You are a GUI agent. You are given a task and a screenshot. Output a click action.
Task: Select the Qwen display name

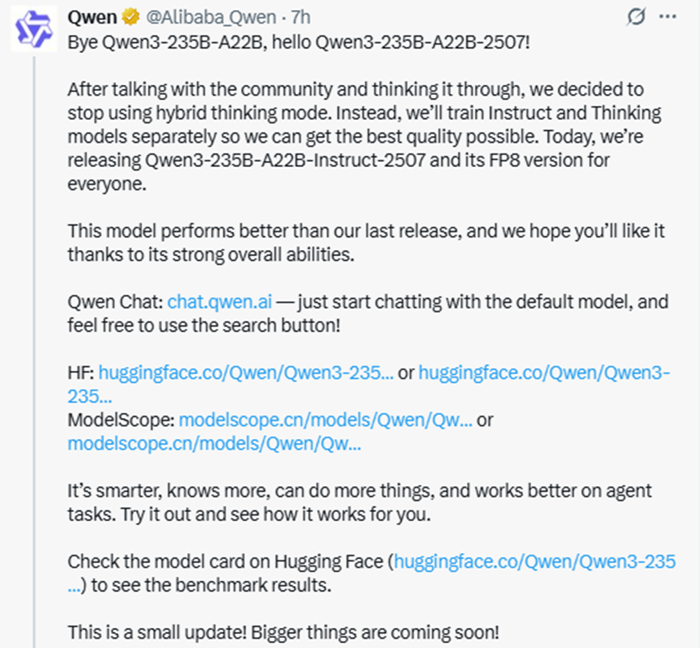[x=92, y=16]
